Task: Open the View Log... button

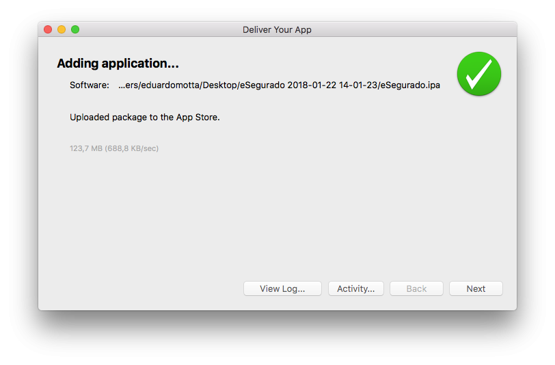Action: click(x=282, y=288)
